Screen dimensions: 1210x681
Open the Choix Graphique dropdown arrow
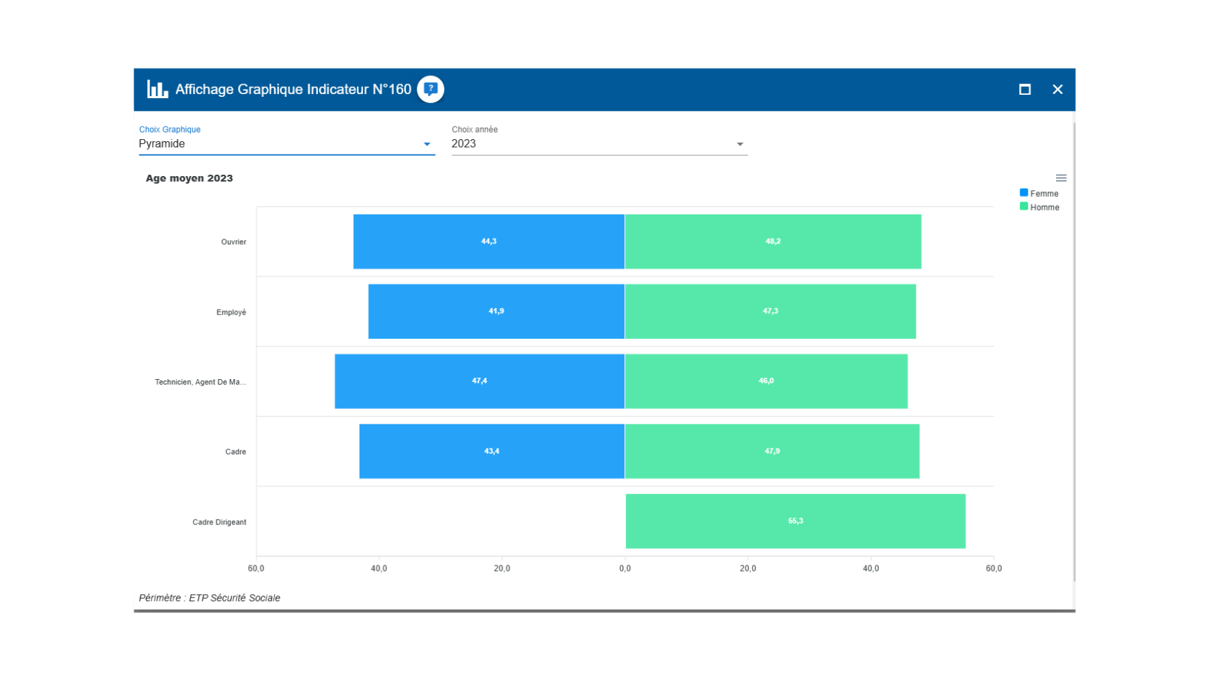click(427, 144)
